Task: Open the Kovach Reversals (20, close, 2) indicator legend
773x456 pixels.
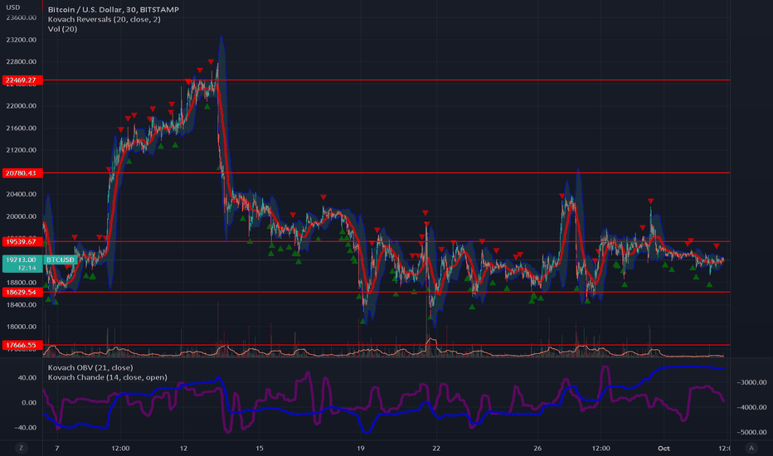Action: pyautogui.click(x=104, y=19)
